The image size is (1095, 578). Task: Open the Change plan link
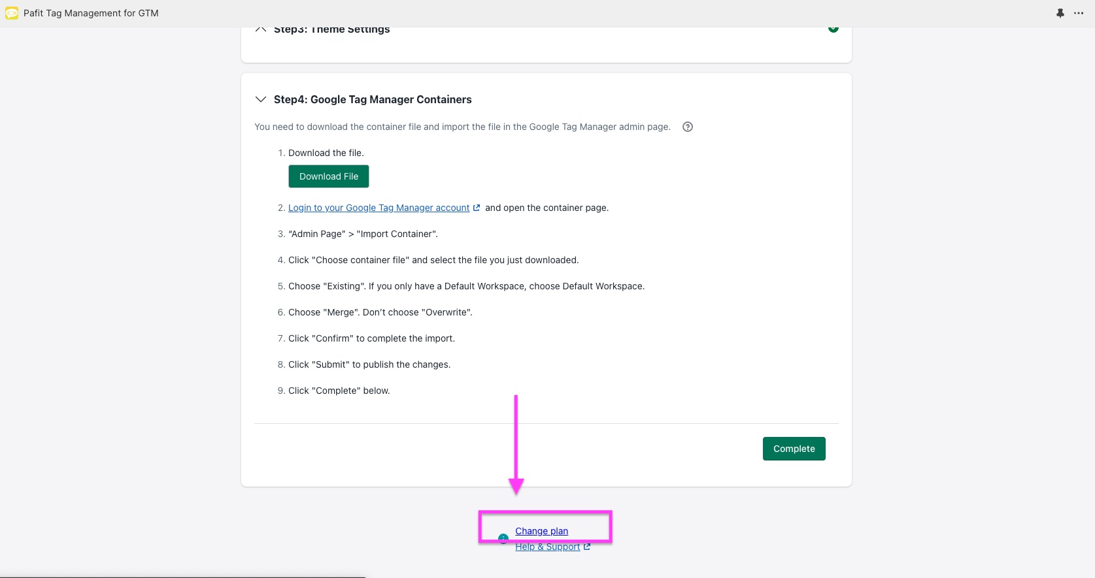(542, 531)
